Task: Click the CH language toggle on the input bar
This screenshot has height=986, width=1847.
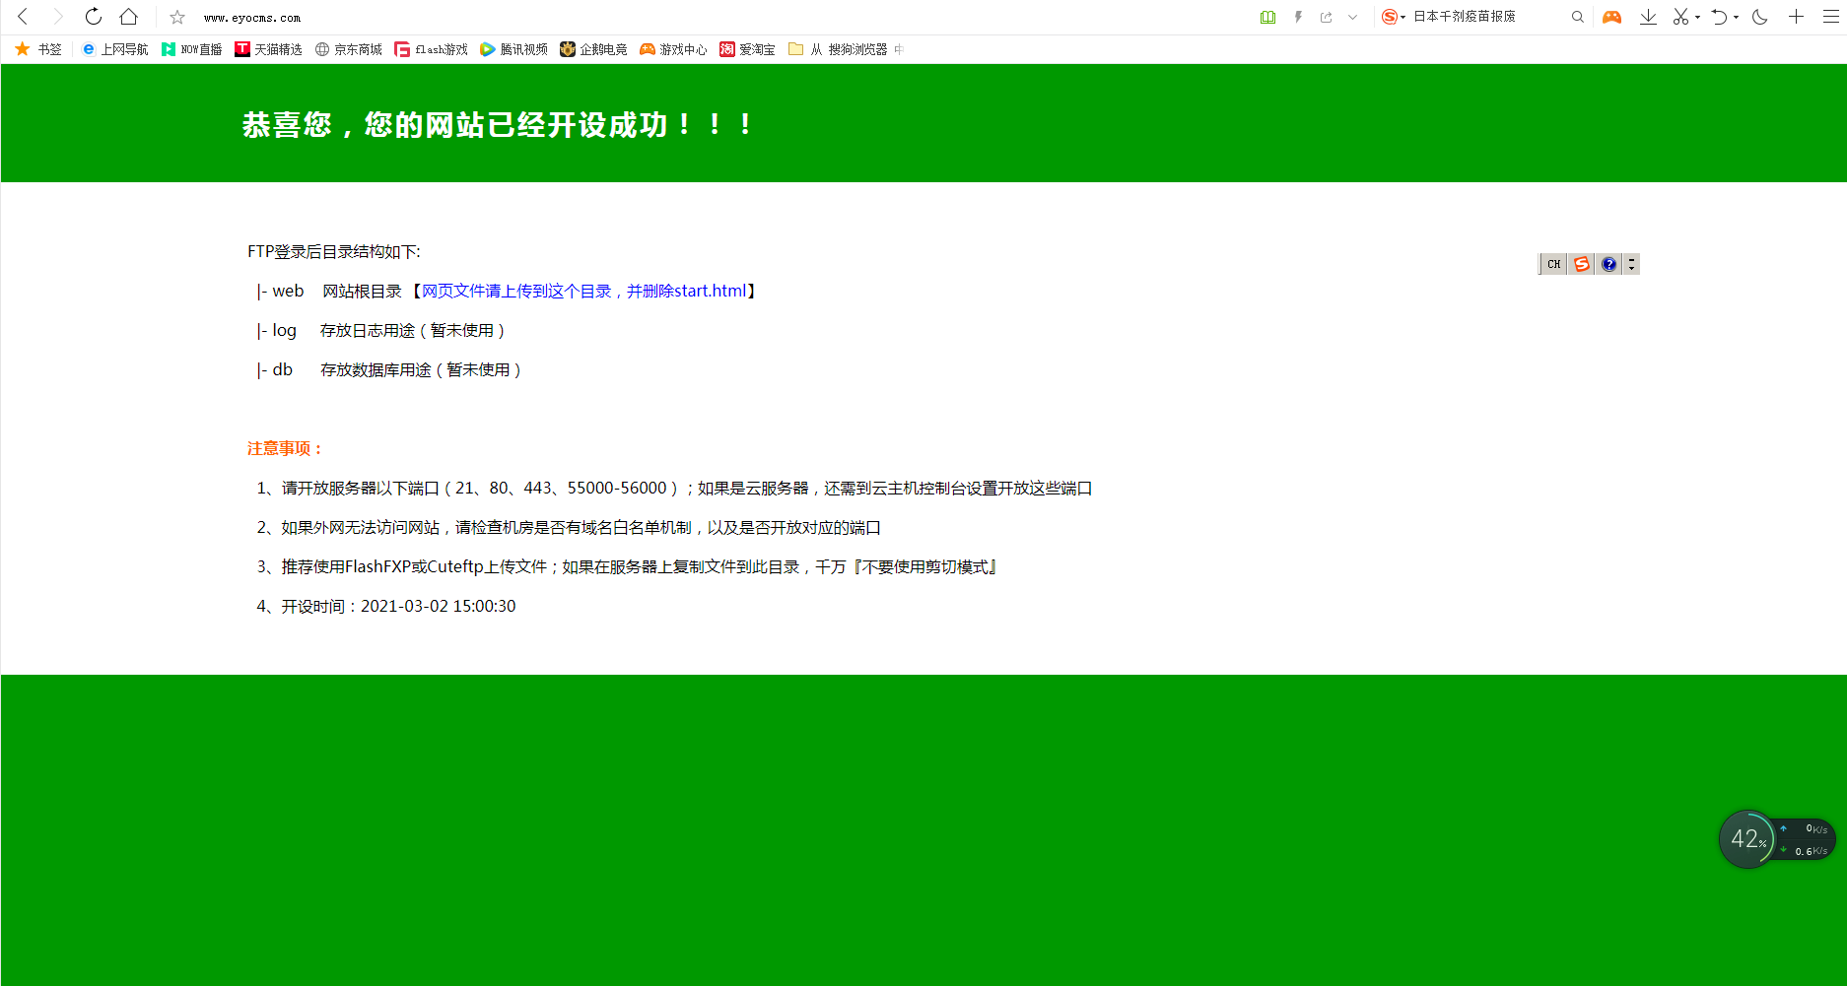Action: (1552, 264)
